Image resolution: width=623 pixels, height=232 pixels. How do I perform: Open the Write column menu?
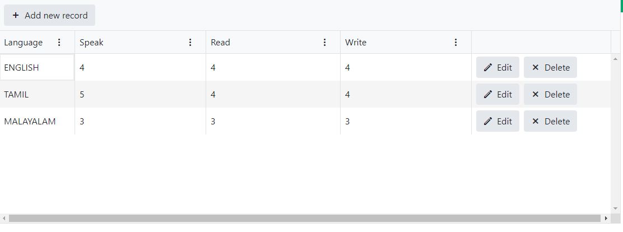tap(456, 43)
